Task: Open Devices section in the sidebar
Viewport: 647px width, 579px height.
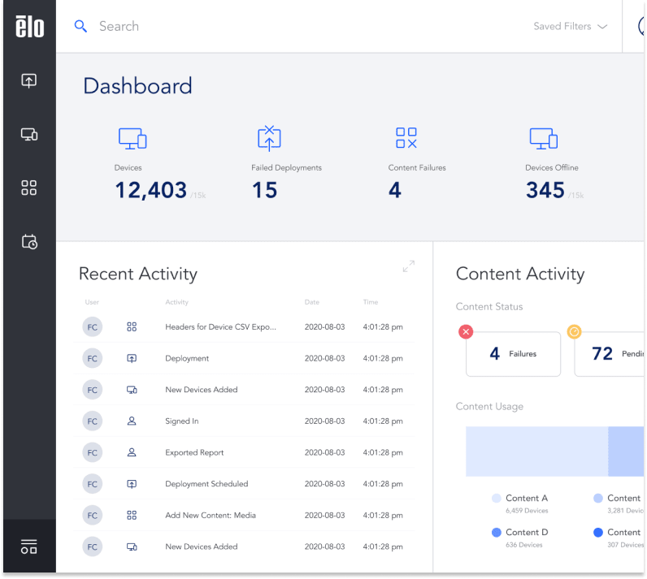Action: [29, 134]
